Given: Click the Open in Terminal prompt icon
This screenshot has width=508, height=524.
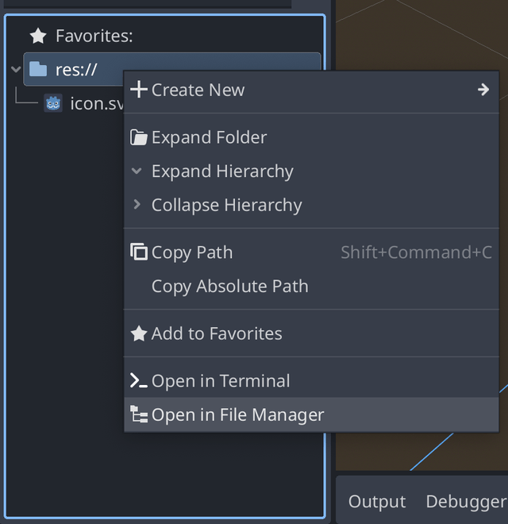Looking at the screenshot, I should (x=139, y=381).
